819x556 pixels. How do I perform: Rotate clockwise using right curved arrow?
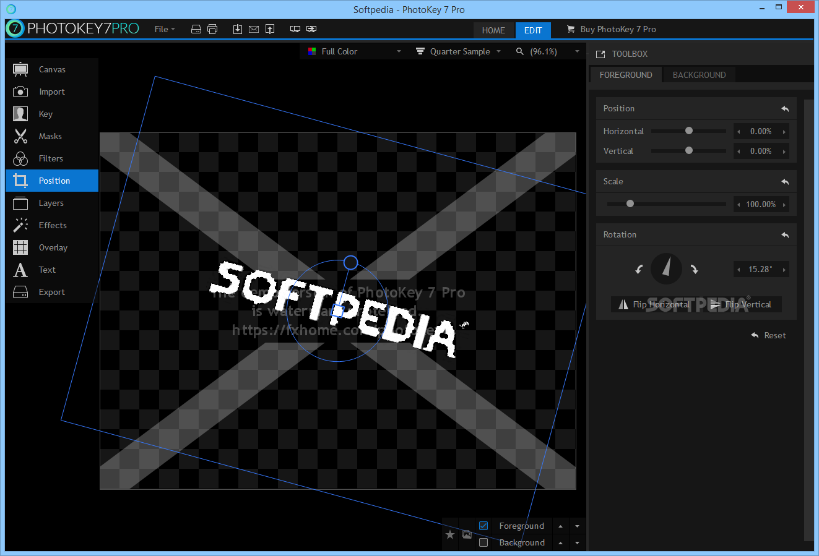694,269
